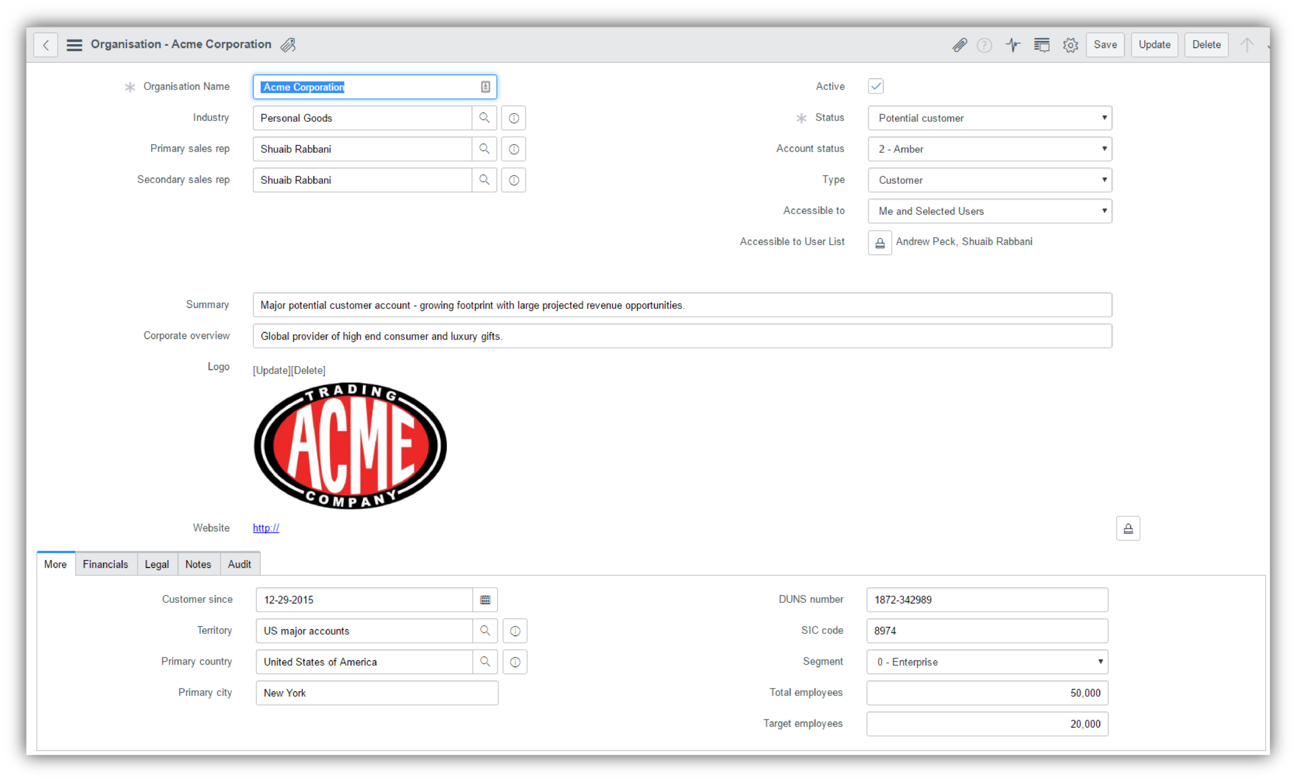The image size is (1298, 783).
Task: Expand the Type dropdown
Action: pyautogui.click(x=990, y=180)
